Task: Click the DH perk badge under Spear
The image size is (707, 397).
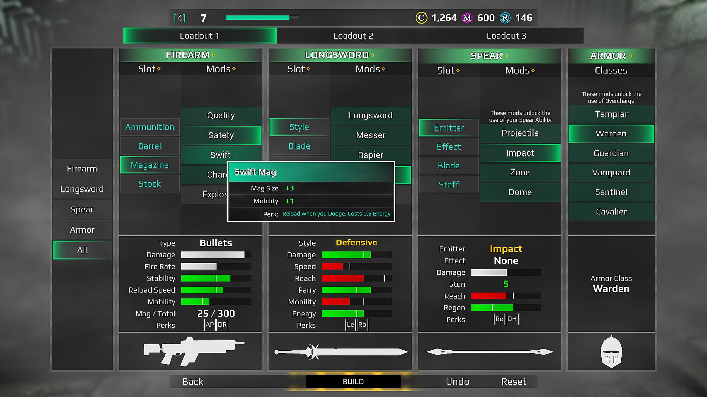Action: click(x=512, y=319)
